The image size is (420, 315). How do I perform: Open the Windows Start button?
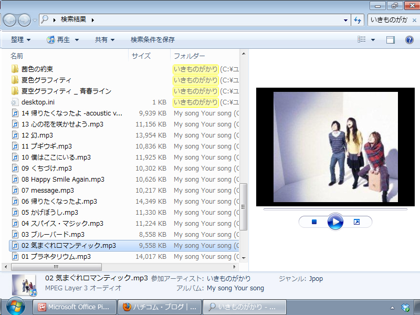pyautogui.click(x=16, y=307)
